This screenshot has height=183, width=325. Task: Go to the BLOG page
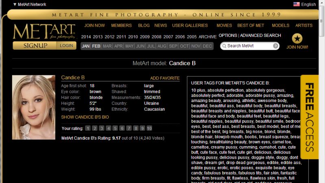pos(144,26)
